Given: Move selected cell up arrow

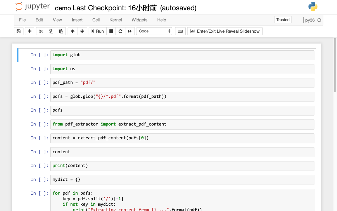Looking at the screenshot, I should [x=72, y=31].
